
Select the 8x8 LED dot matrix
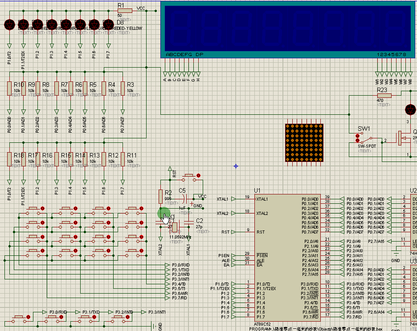(x=304, y=143)
